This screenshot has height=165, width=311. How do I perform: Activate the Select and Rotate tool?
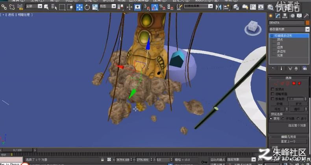(87, 7)
